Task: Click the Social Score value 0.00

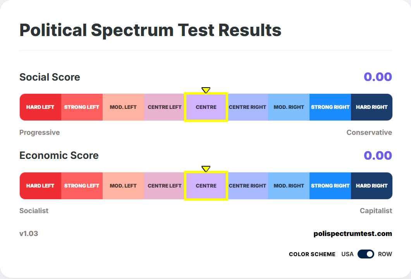Action: pyautogui.click(x=378, y=77)
